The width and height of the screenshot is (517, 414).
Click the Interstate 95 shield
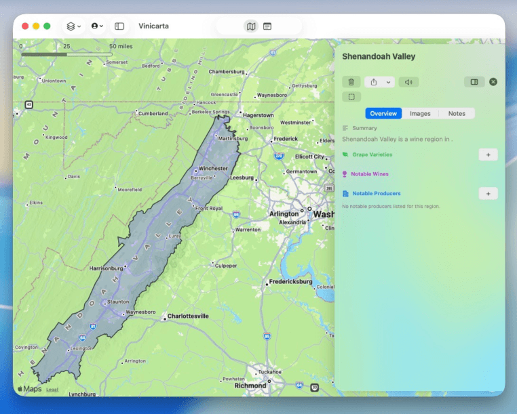(267, 336)
